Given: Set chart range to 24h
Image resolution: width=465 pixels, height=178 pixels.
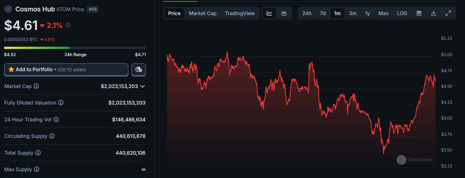Looking at the screenshot, I should click(x=307, y=13).
